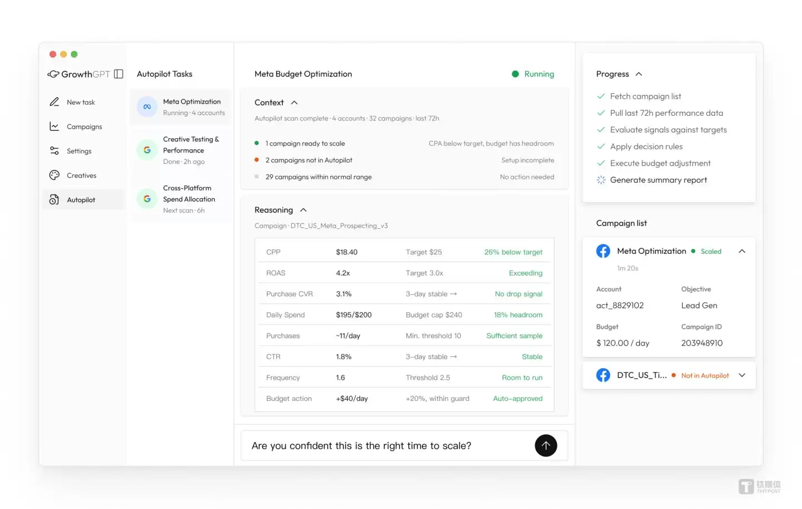Viewport: 802px width, 509px height.
Task: Collapse the Progress panel
Action: tap(639, 74)
